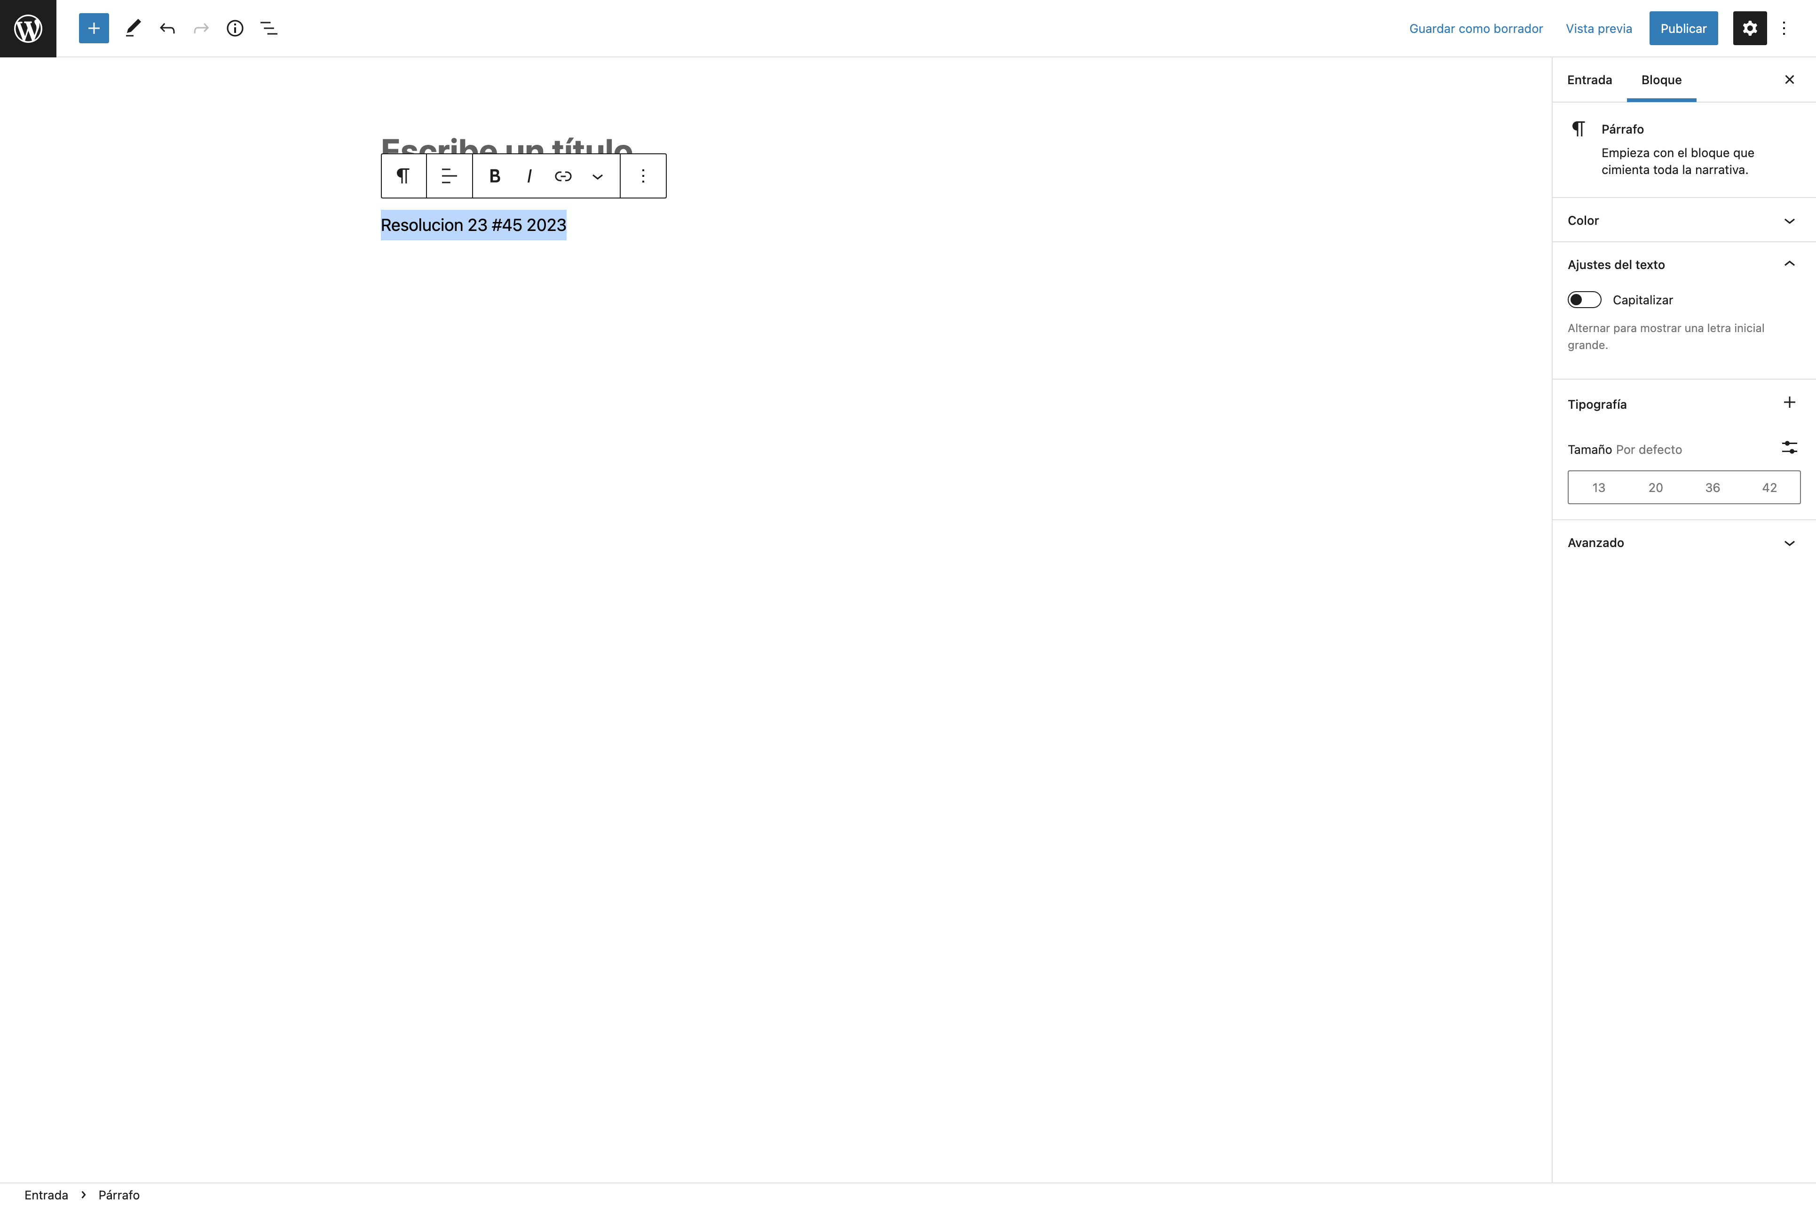Click Párrafo in the bottom breadcrumb
This screenshot has width=1816, height=1206.
tap(119, 1194)
